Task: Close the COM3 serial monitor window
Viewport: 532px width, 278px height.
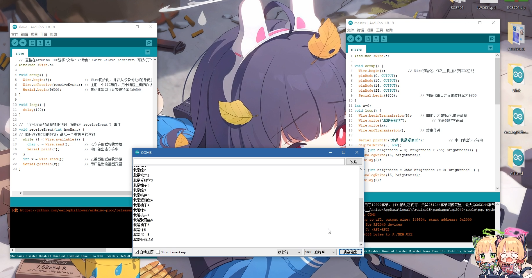Action: (357, 152)
